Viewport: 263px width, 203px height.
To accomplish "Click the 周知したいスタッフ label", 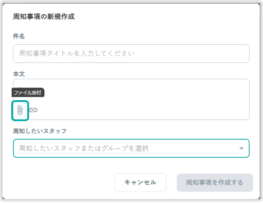I will pos(40,131).
